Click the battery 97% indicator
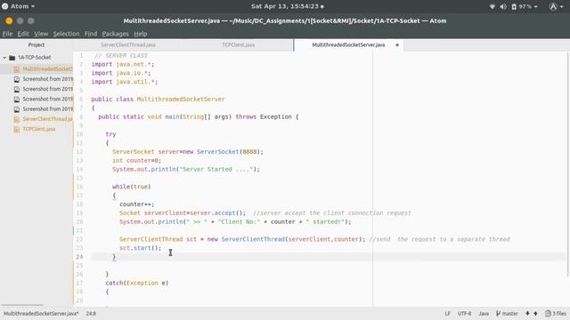 point(525,6)
